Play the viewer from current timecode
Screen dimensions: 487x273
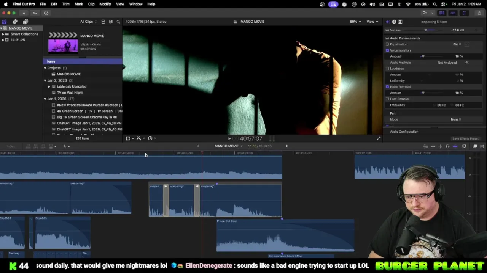coord(229,139)
